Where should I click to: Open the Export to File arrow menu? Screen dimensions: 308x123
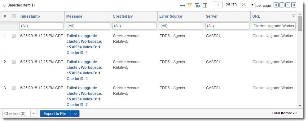coord(75,114)
